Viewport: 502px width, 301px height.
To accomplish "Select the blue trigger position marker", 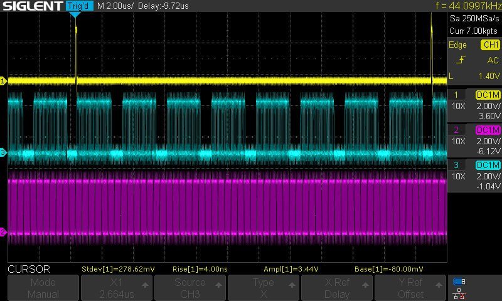I will click(x=75, y=14).
